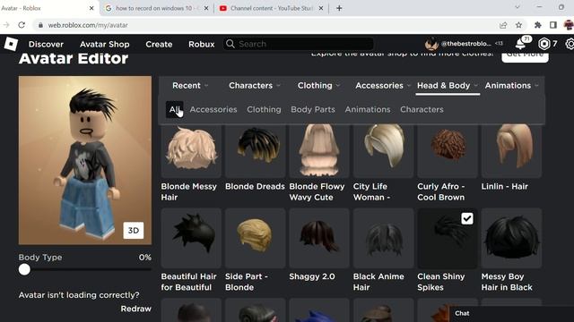This screenshot has height=322, width=574.
Task: Uncheck the Clean Shiny Spikes checkbox
Action: point(466,218)
